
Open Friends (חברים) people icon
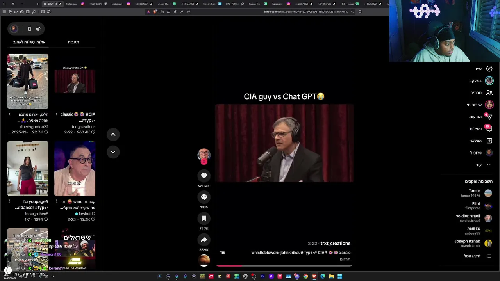point(489,92)
